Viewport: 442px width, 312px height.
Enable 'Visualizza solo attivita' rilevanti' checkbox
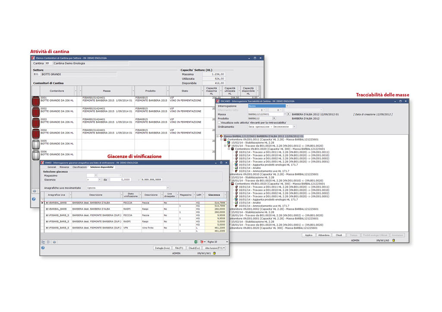point(219,123)
